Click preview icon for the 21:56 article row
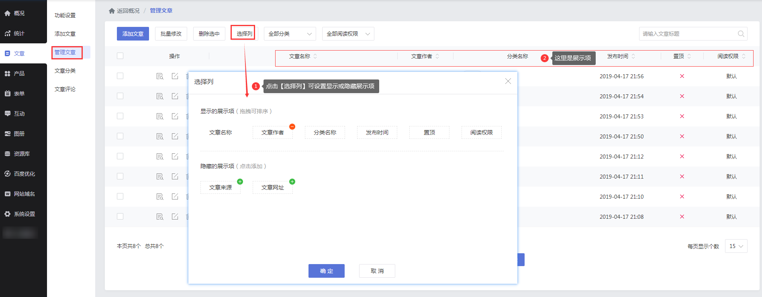The image size is (762, 297). point(159,76)
